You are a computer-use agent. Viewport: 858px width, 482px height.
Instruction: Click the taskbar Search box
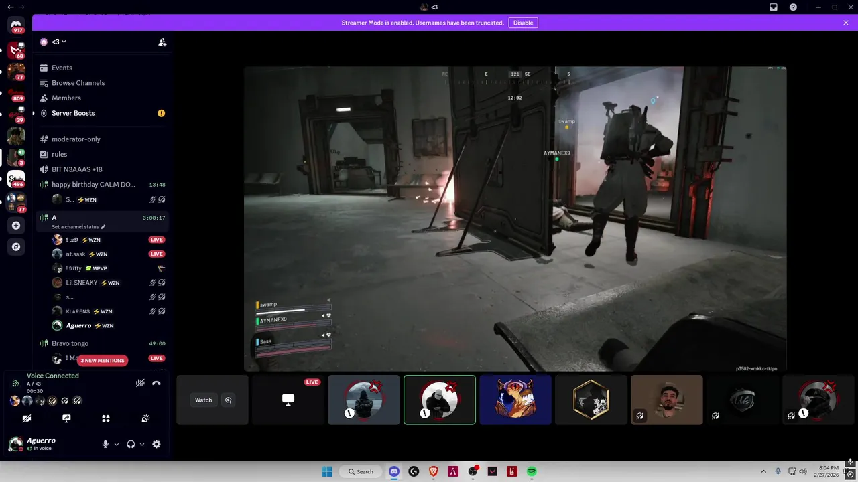tap(361, 471)
